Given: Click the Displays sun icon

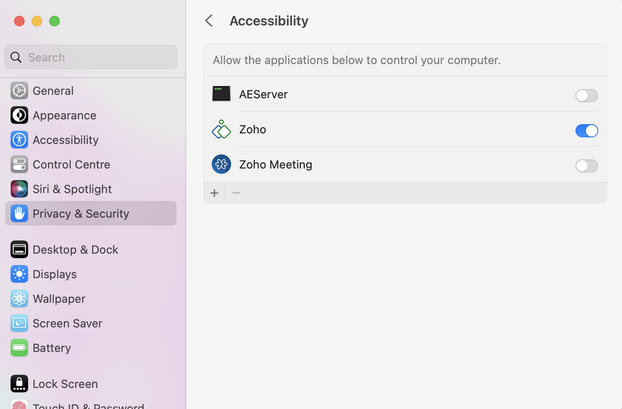Looking at the screenshot, I should tap(19, 274).
